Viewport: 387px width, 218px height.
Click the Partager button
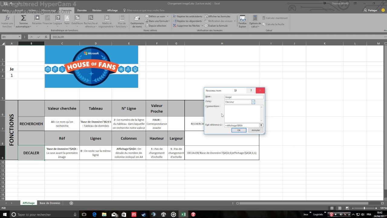point(371,10)
